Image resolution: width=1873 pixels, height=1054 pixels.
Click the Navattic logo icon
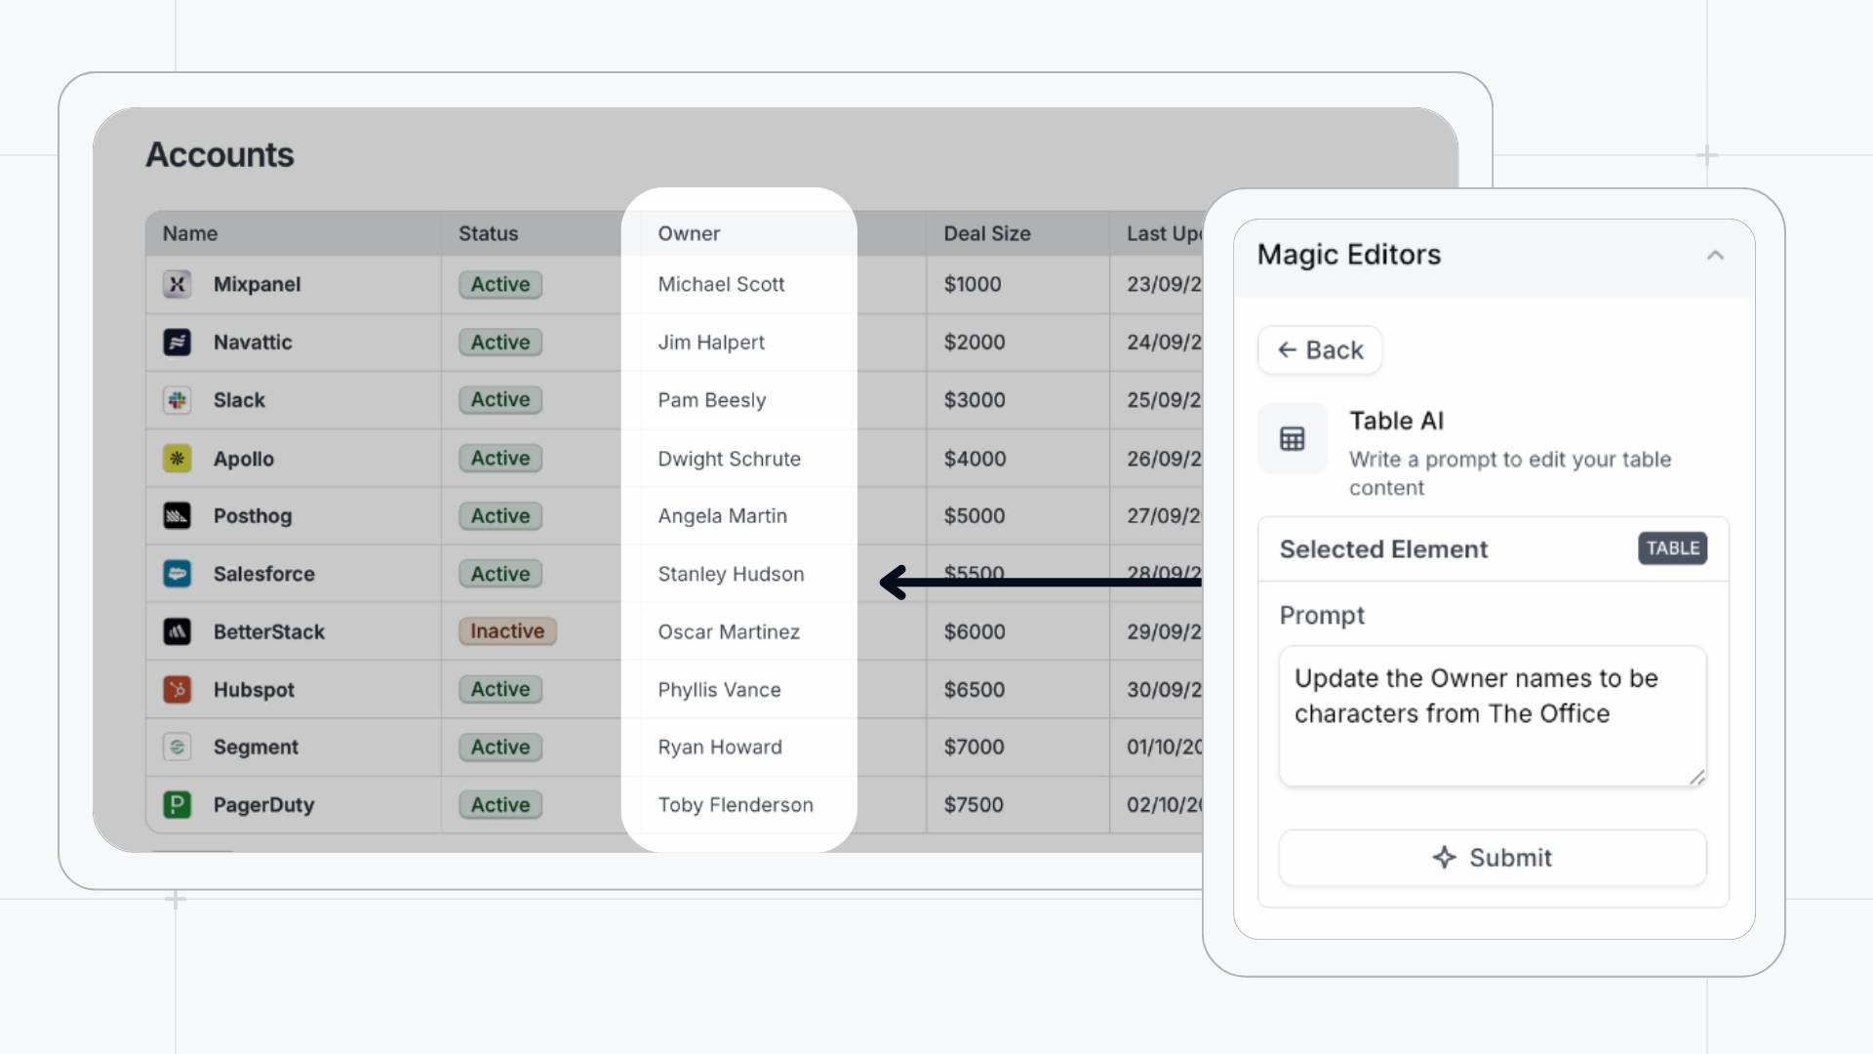(177, 343)
